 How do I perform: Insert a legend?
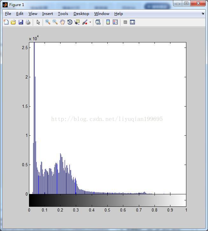pyautogui.click(x=115, y=22)
